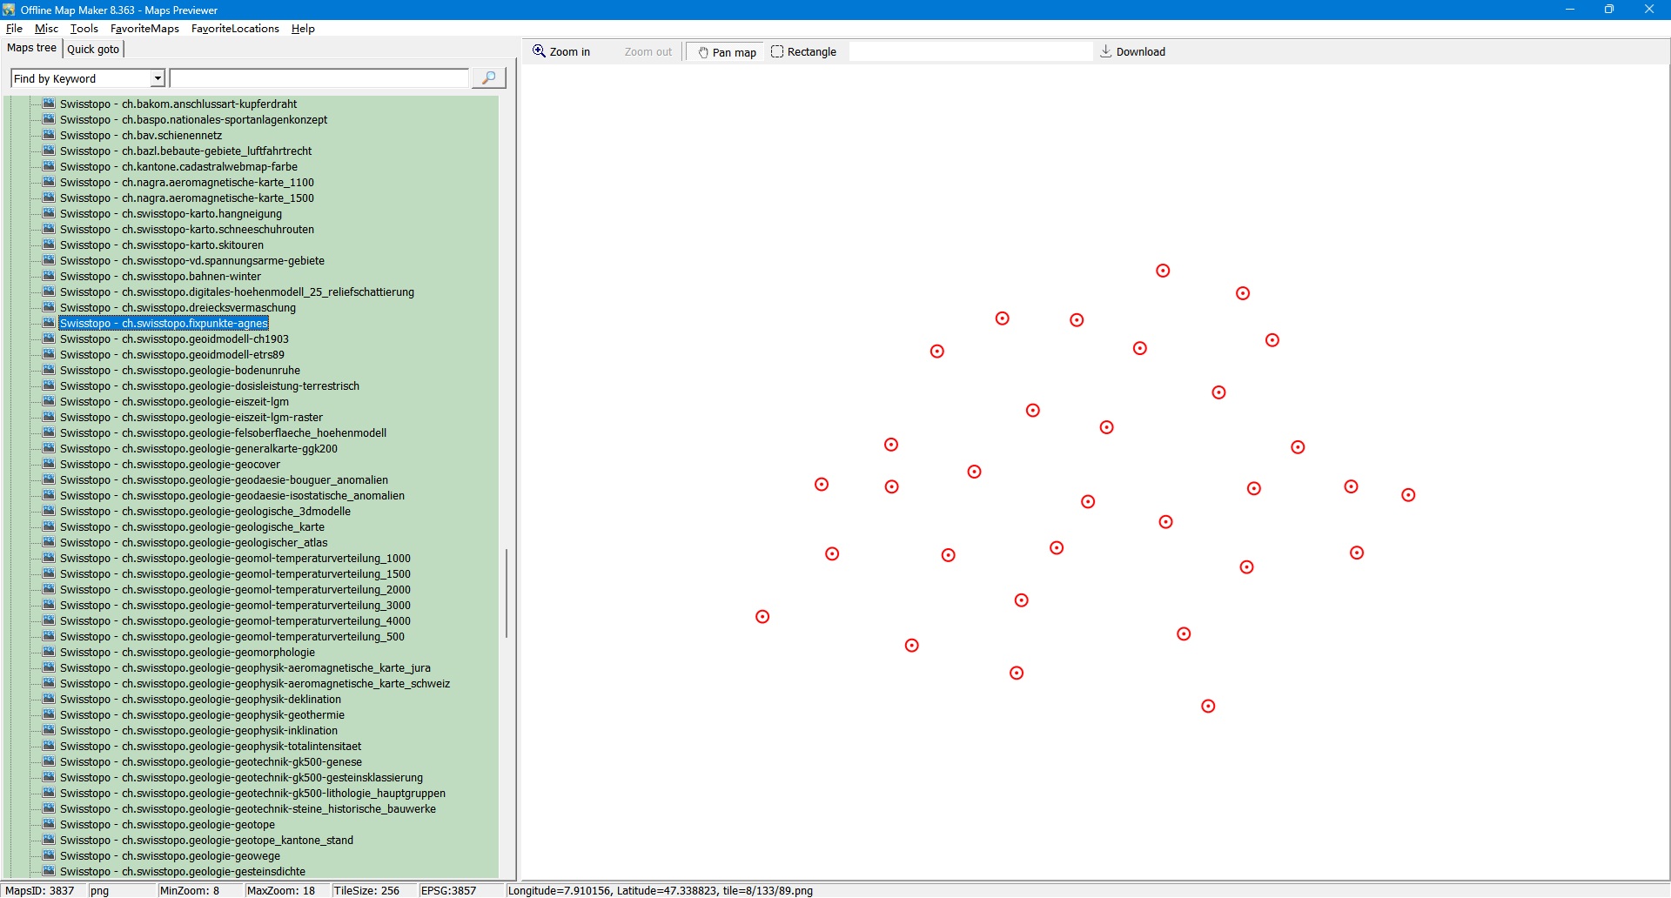Open the FavoriteMaps menu

click(x=144, y=29)
